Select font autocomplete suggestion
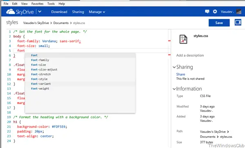245x148 pixels. [x=80, y=55]
